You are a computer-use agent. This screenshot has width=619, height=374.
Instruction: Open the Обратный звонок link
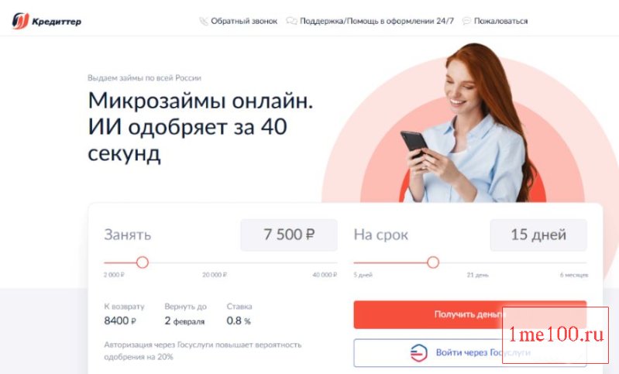click(x=244, y=21)
